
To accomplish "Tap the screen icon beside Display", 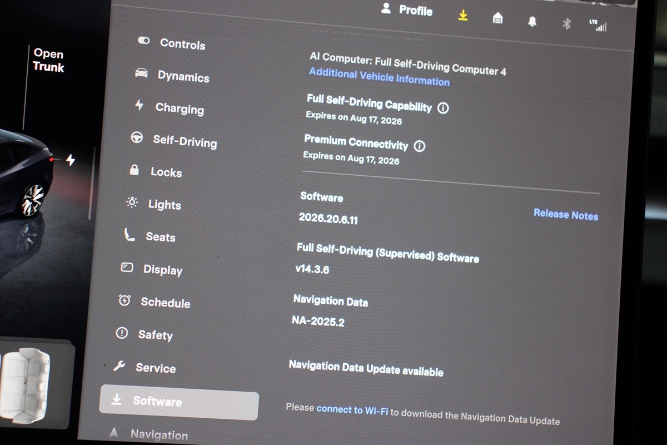I will click(127, 268).
